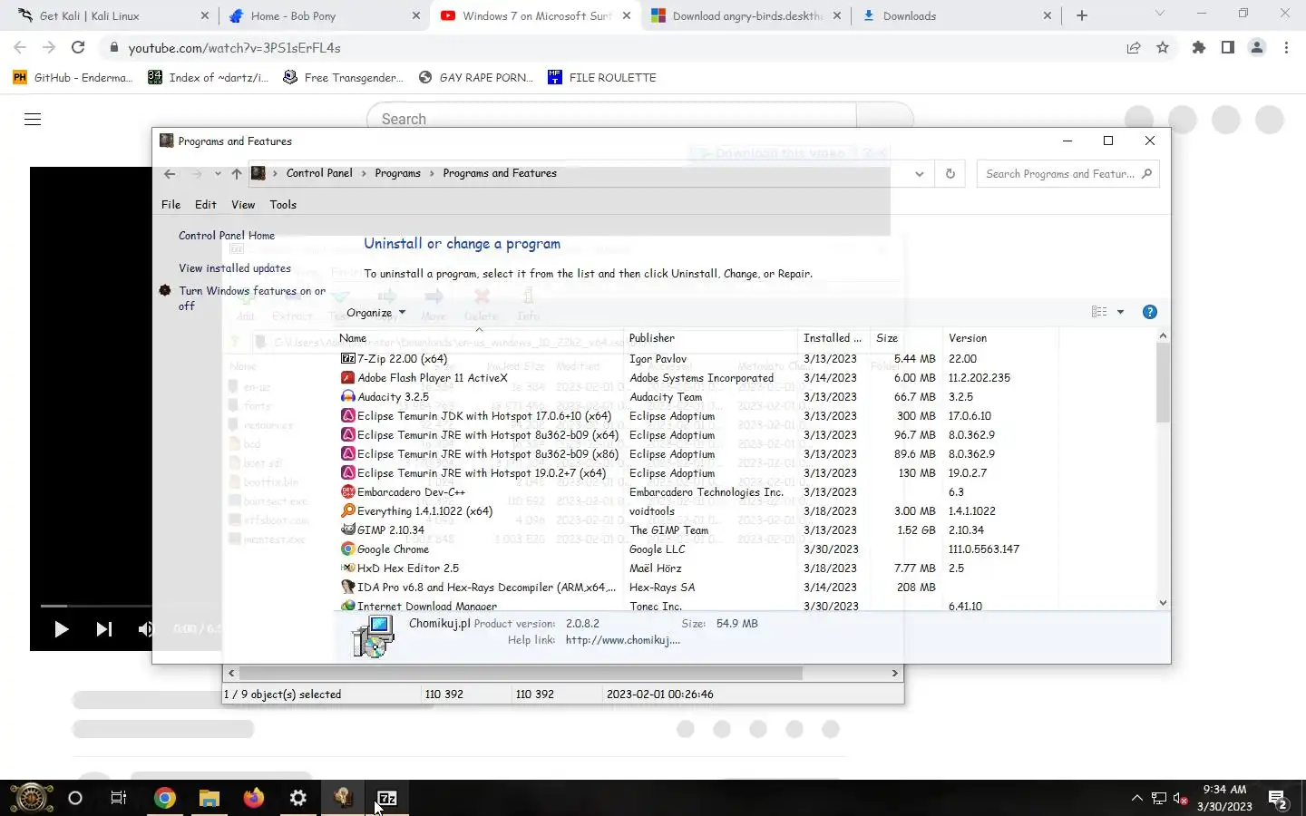
Task: Click the Audacity headphones icon
Action: pyautogui.click(x=347, y=397)
